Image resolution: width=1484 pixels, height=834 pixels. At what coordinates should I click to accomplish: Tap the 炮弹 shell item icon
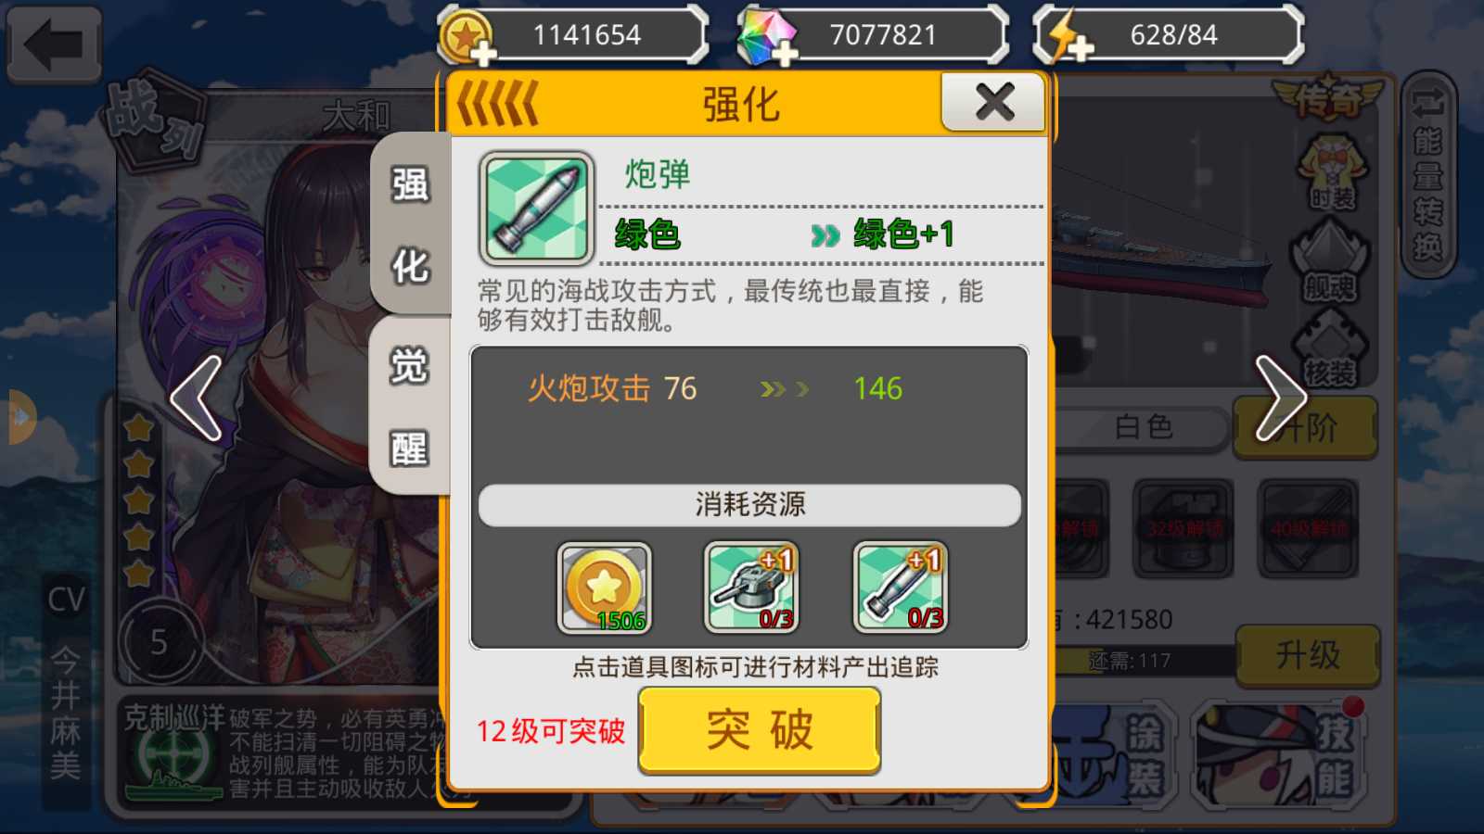[x=536, y=209]
